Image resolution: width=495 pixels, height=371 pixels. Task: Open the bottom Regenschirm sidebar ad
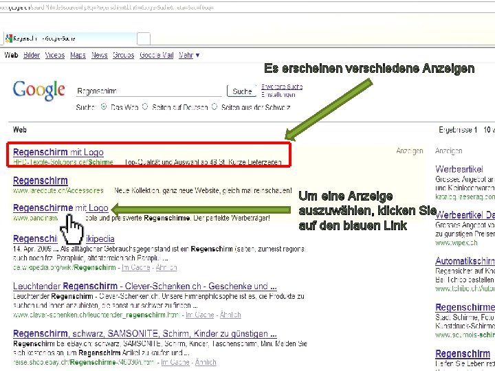tap(463, 354)
